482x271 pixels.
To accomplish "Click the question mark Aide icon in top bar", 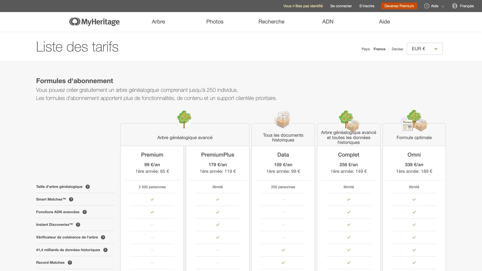I will [x=427, y=6].
